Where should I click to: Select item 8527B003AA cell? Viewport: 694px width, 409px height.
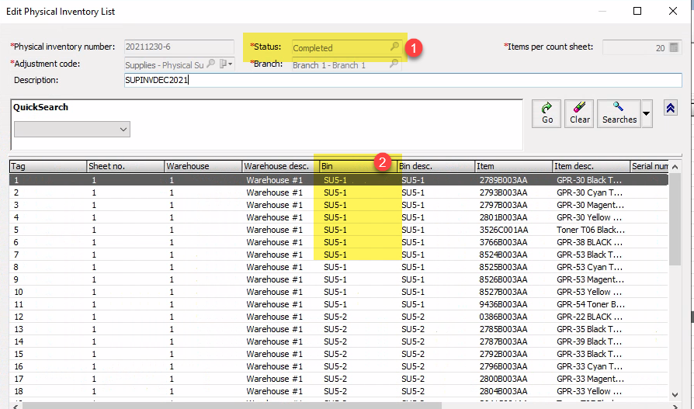point(503,292)
